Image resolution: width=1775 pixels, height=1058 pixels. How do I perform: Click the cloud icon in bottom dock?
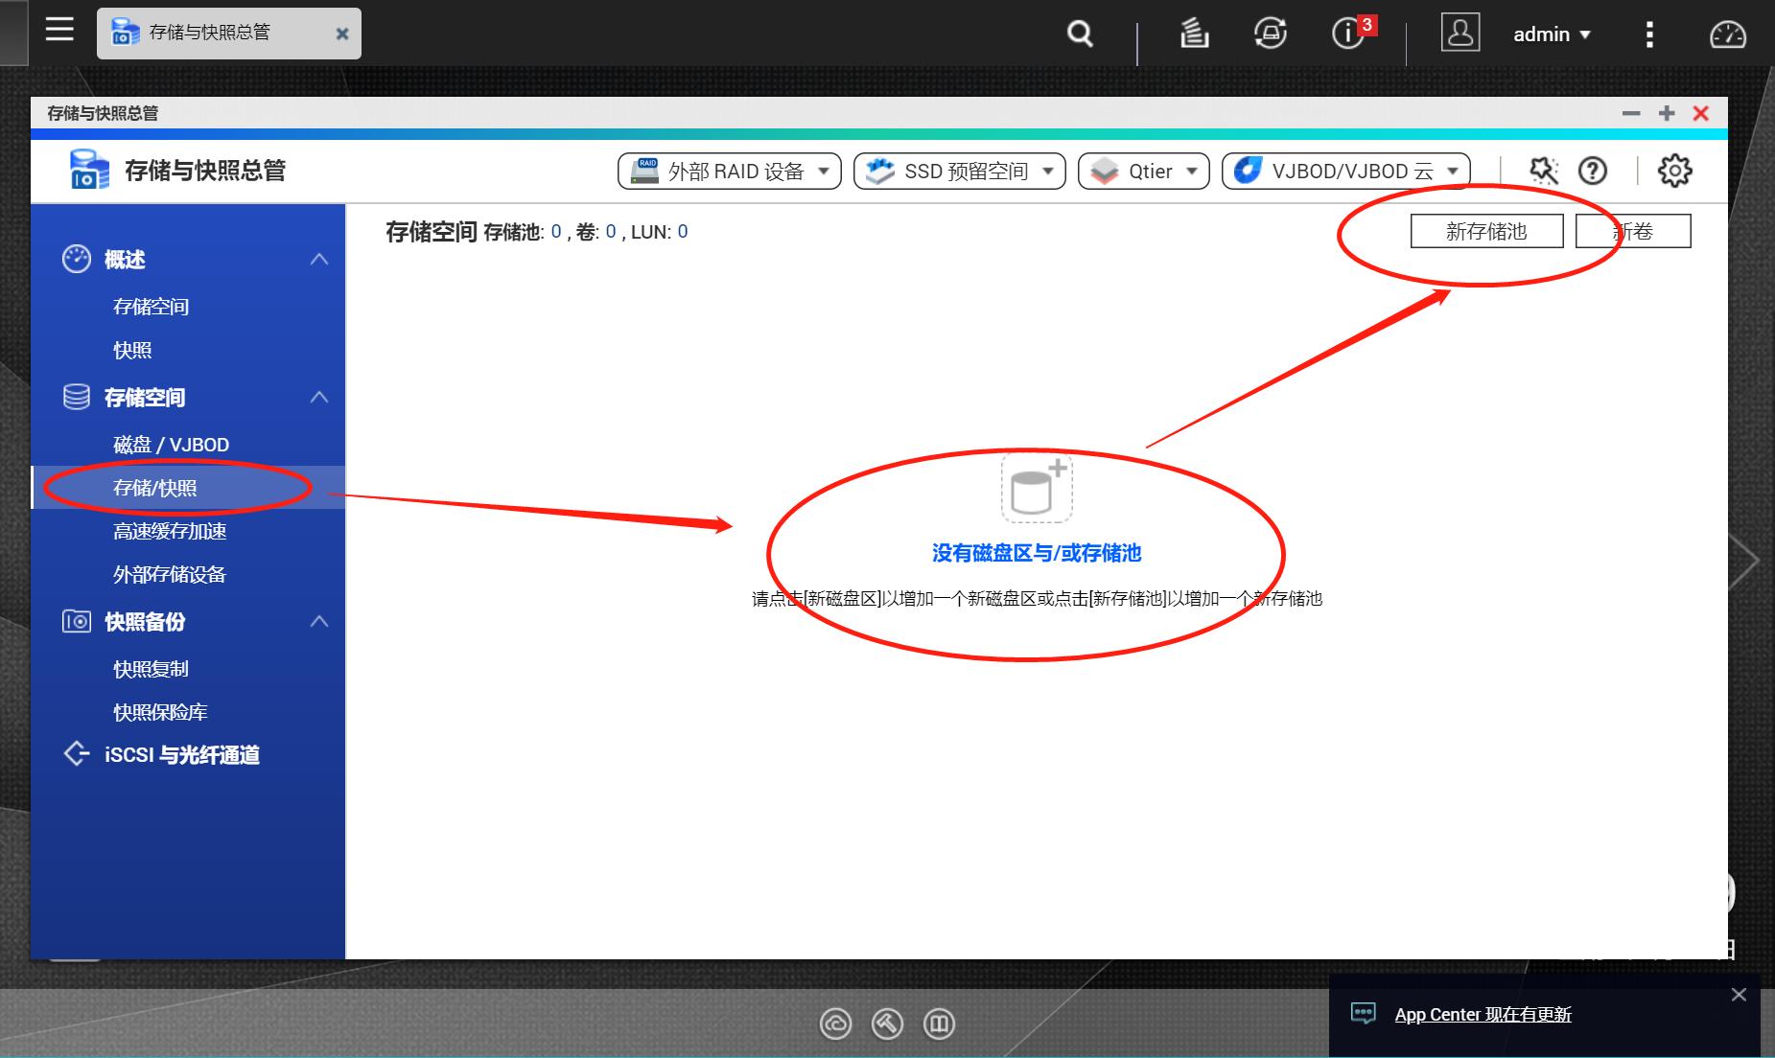836,1023
